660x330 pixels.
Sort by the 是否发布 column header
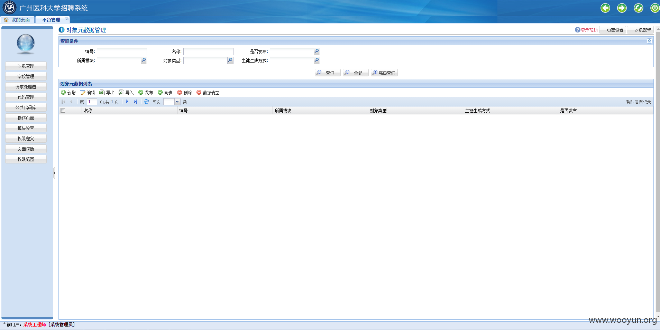coord(605,111)
